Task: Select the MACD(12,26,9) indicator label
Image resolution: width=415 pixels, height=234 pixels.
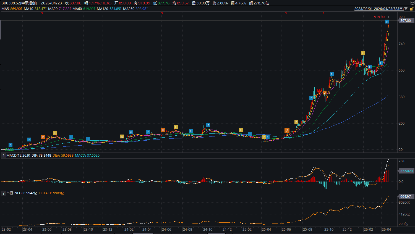Action: 18,156
